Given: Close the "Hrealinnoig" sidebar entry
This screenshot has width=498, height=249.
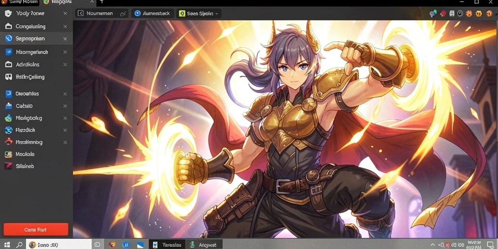Looking at the screenshot, I should coord(65,142).
